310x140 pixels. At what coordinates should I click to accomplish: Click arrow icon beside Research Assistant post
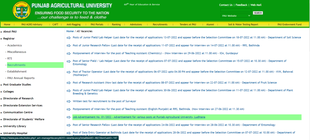(x=69, y=83)
